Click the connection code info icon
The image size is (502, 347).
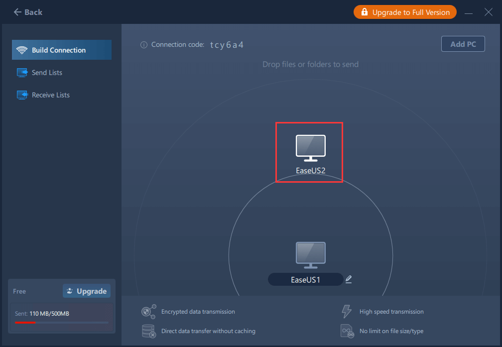click(x=144, y=45)
